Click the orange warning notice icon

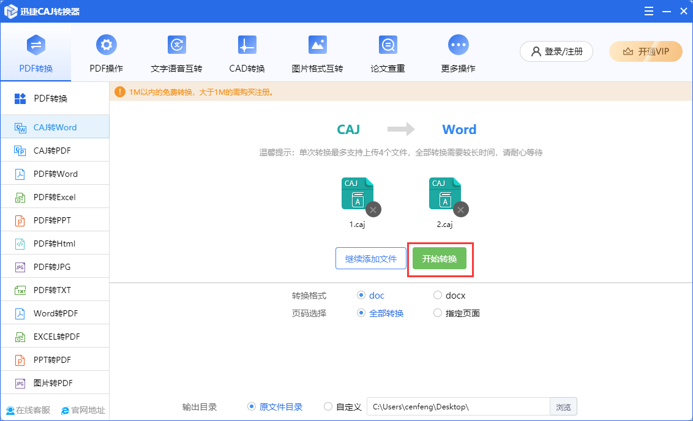[119, 92]
